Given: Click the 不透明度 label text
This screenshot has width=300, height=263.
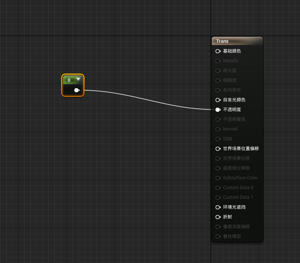Looking at the screenshot, I should pyautogui.click(x=232, y=110).
